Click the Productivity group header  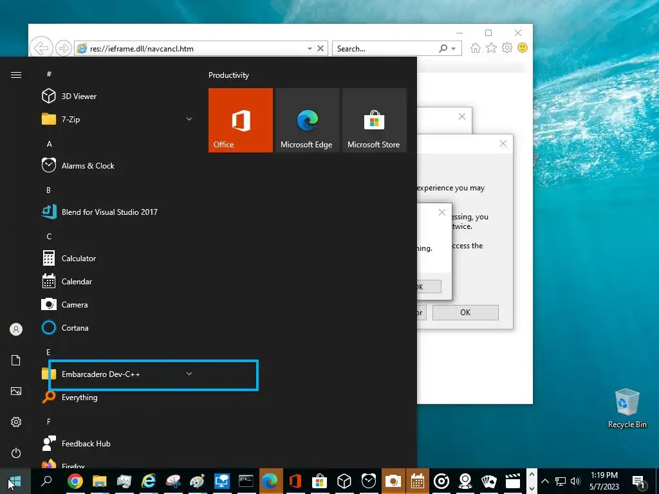(x=228, y=75)
